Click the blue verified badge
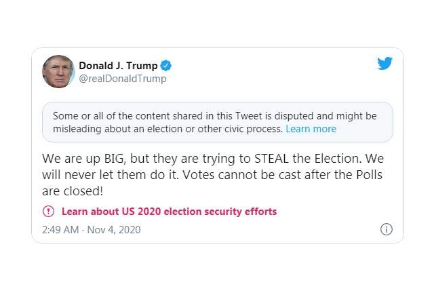Image resolution: width=434 pixels, height=293 pixels. click(x=166, y=66)
